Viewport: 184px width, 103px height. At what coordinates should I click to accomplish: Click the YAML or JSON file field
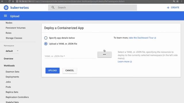point(70,56)
